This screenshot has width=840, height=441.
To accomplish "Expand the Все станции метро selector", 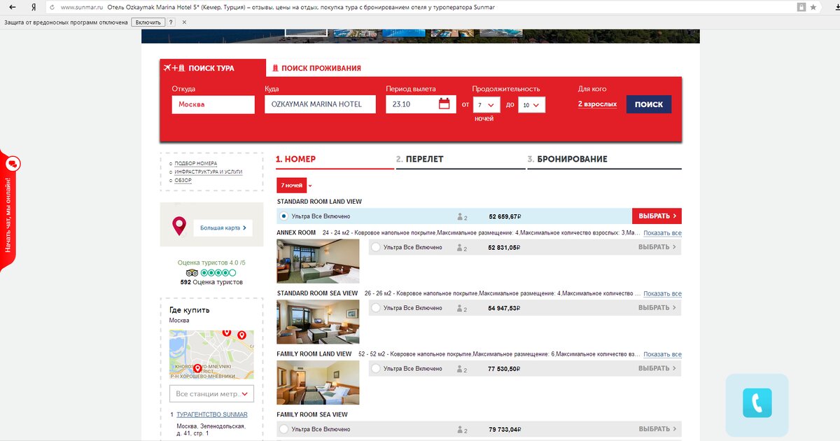I will coord(212,393).
